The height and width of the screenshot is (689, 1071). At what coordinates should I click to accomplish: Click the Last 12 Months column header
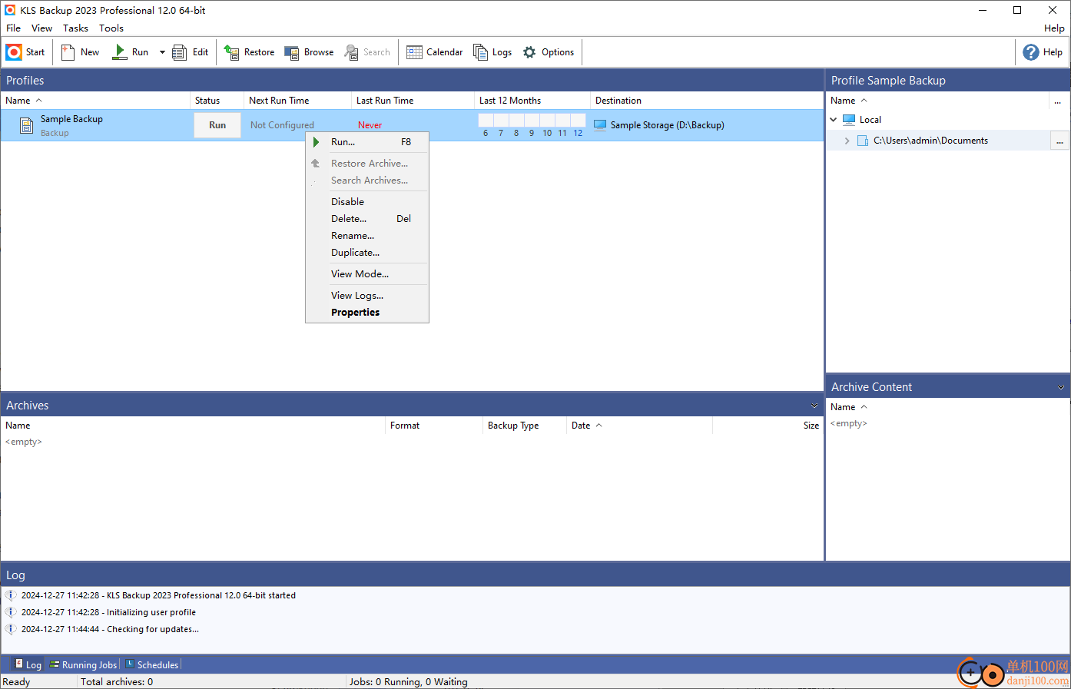pyautogui.click(x=532, y=101)
